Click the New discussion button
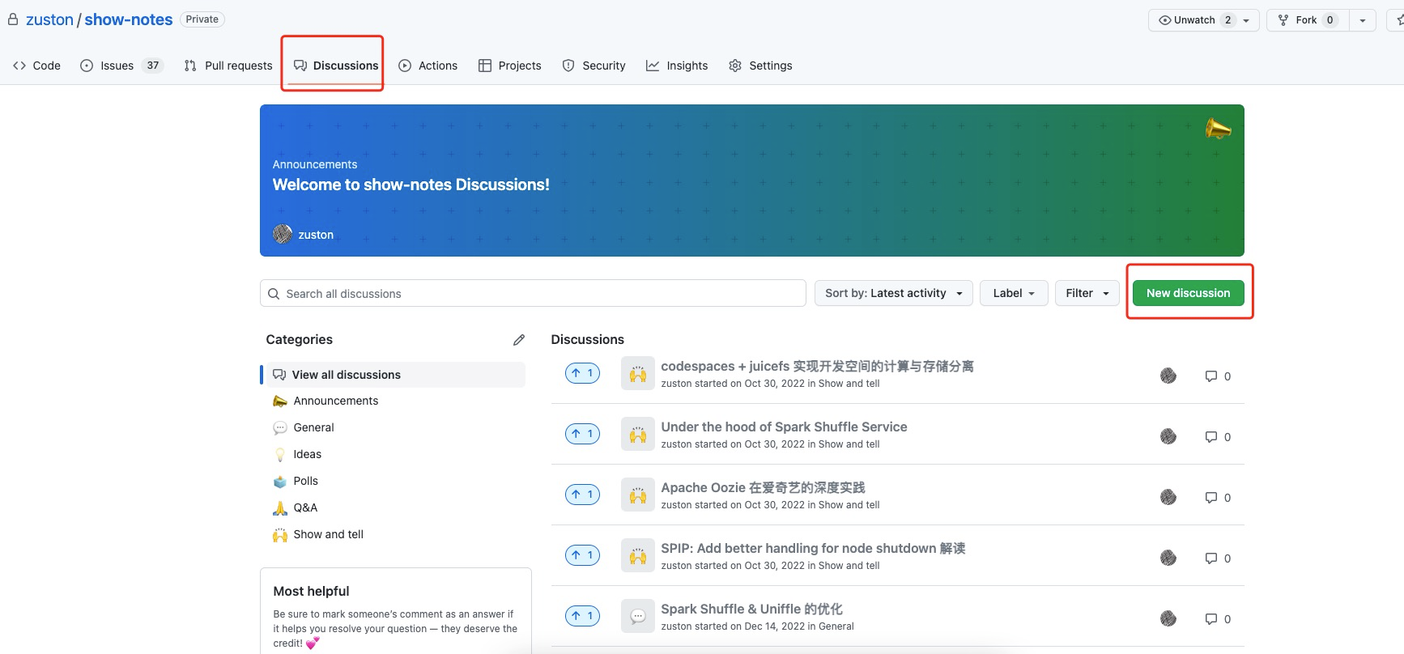1404x654 pixels. (1188, 293)
